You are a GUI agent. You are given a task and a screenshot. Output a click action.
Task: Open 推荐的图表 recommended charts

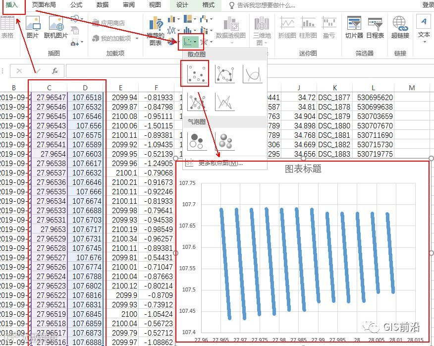click(x=156, y=30)
